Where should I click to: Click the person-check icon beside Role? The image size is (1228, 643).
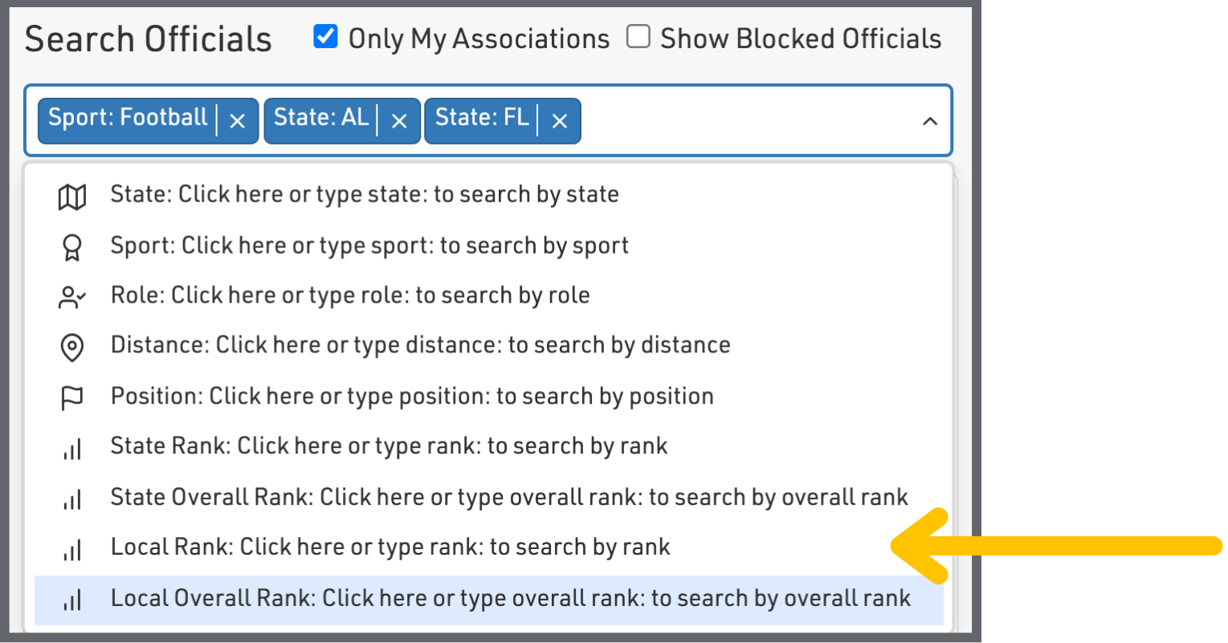pyautogui.click(x=72, y=297)
